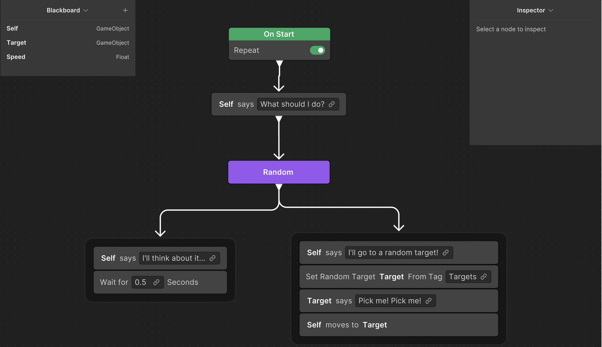Select the Target variable in the Blackboard

pos(16,42)
